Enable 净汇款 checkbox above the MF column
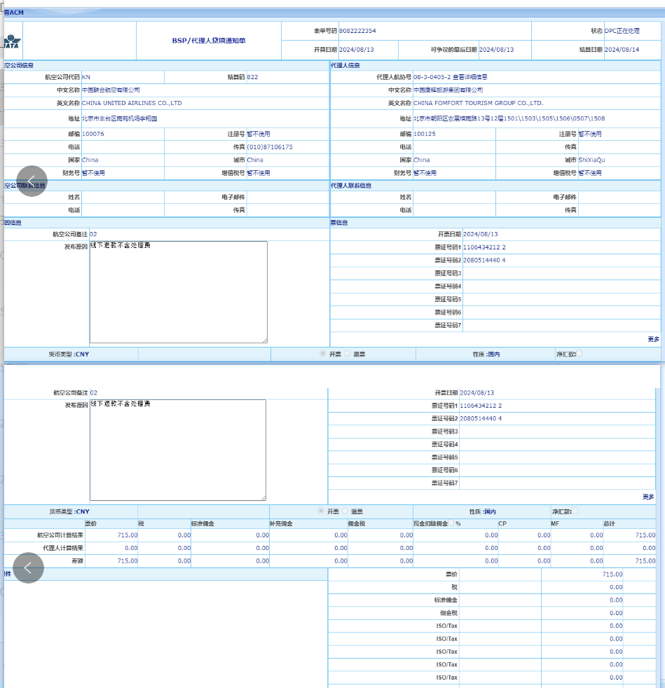The image size is (665, 688). (x=575, y=511)
